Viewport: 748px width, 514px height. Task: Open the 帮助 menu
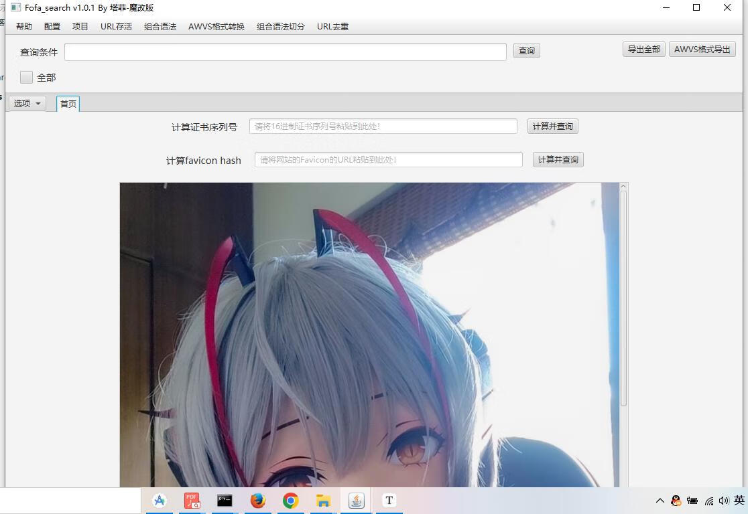24,27
